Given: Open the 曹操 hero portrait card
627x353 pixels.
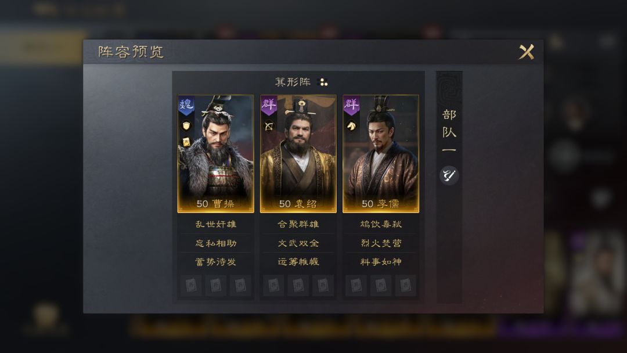Looking at the screenshot, I should tap(215, 154).
